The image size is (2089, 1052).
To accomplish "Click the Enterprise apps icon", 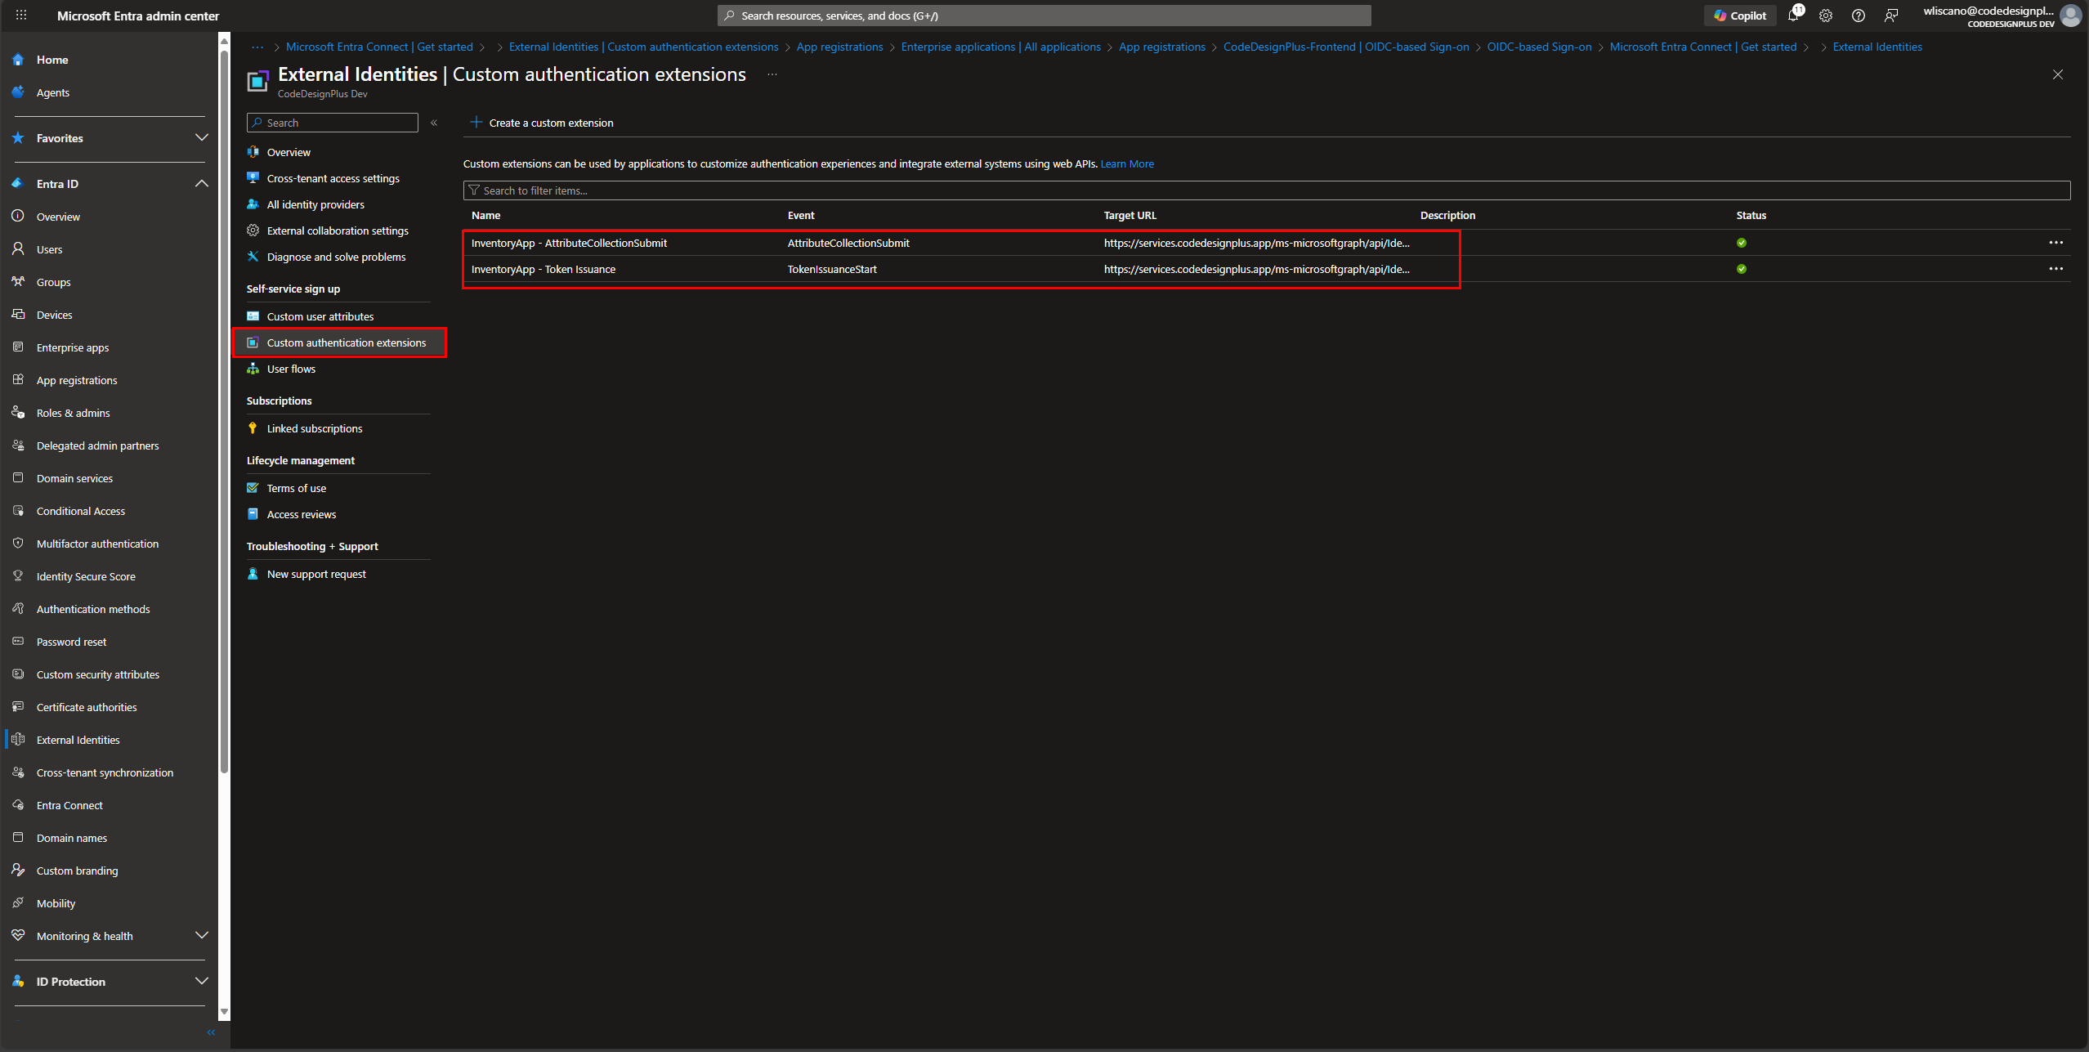I will 18,347.
